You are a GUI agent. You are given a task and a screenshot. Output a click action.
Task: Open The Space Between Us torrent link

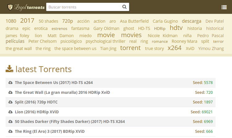coord(54,83)
